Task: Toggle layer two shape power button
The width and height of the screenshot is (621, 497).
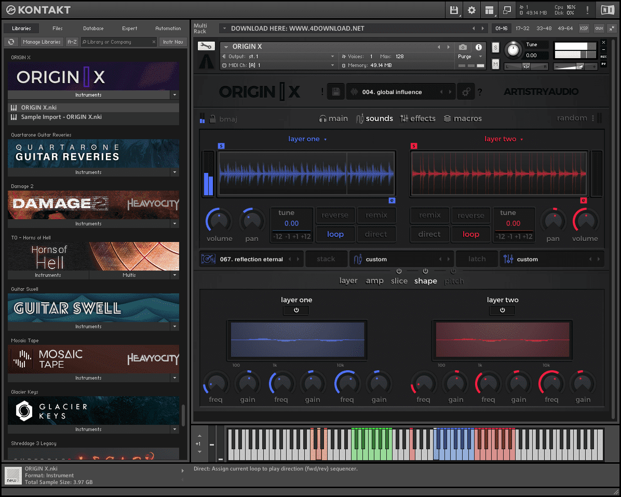Action: 502,311
